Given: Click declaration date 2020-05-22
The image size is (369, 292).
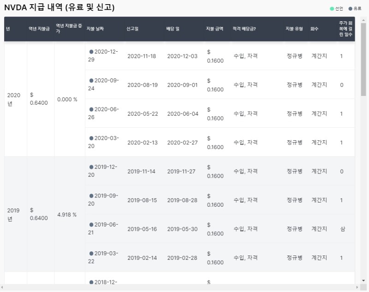Looking at the screenshot, I should 143,113.
